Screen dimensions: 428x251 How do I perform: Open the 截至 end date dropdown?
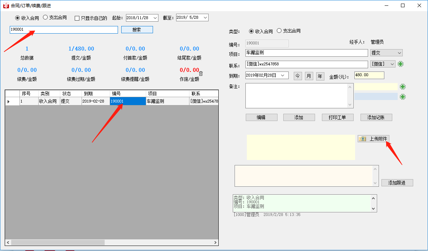205,18
